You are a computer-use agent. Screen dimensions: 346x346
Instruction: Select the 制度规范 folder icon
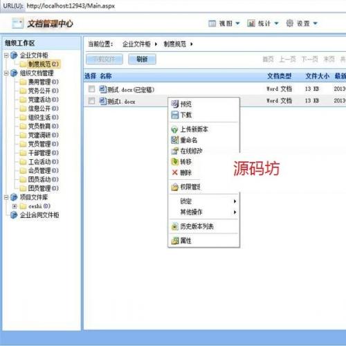pos(23,64)
